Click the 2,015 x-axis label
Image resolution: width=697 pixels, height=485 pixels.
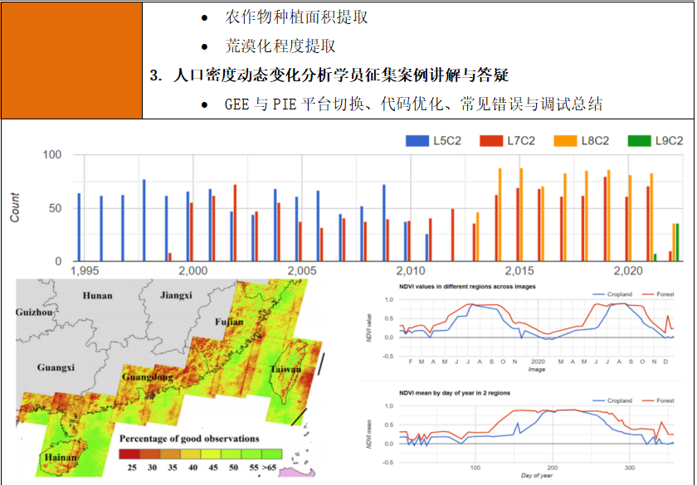(x=519, y=271)
